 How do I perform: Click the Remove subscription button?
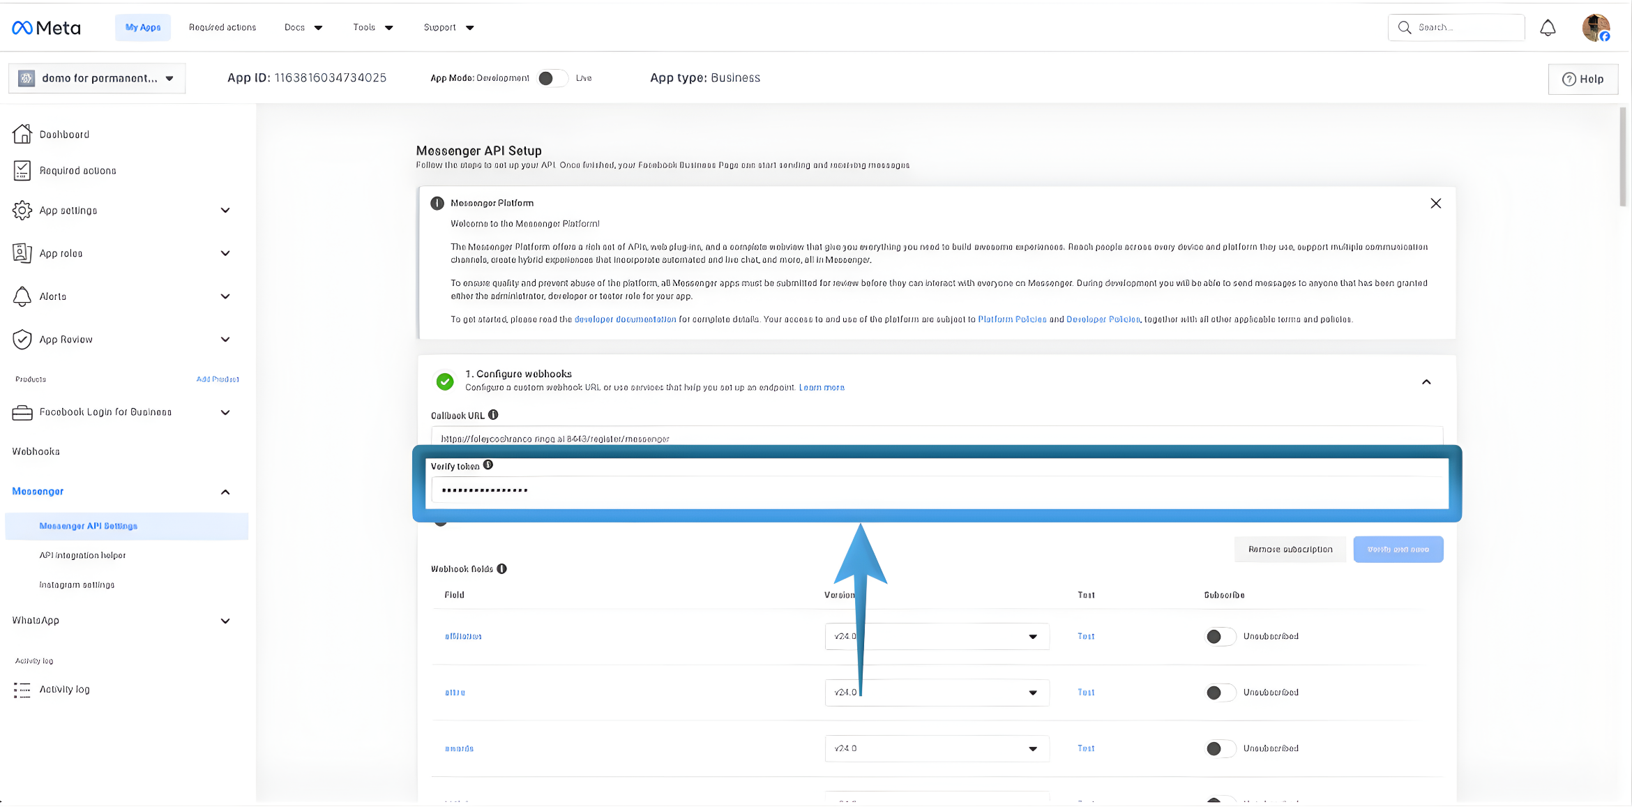coord(1290,549)
